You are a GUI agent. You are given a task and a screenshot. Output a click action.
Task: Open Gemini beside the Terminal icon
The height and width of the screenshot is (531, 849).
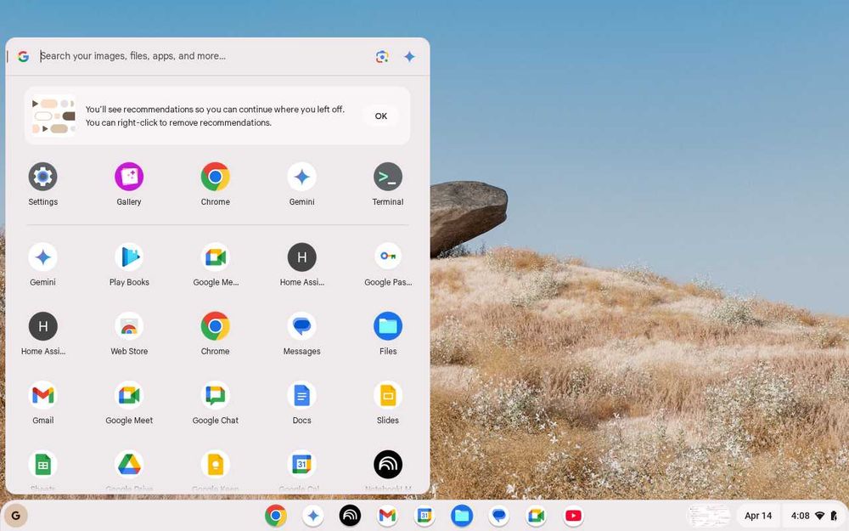click(x=301, y=177)
